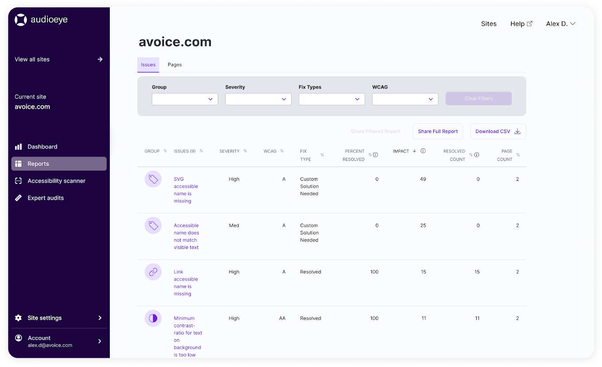Screen dimensions: 602x367
Task: Sort by WCAG column arrows
Action: [x=282, y=151]
